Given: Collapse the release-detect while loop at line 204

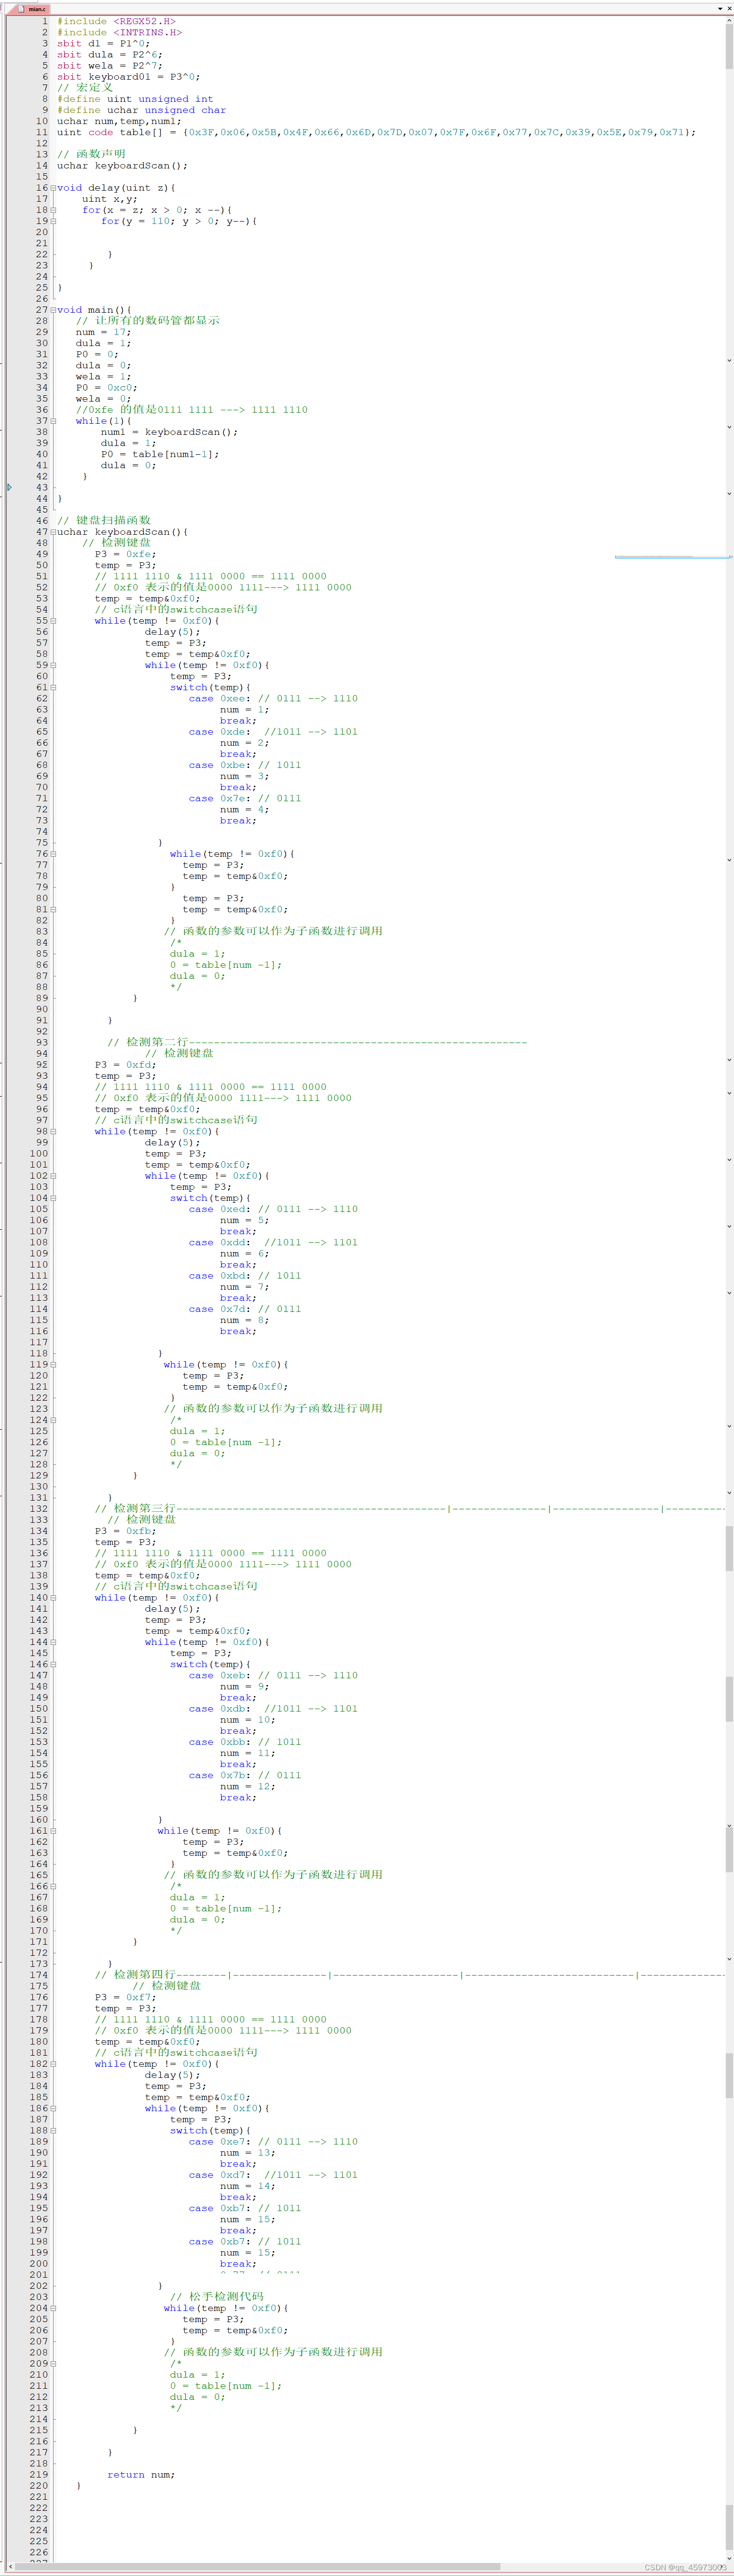Looking at the screenshot, I should 53,2308.
